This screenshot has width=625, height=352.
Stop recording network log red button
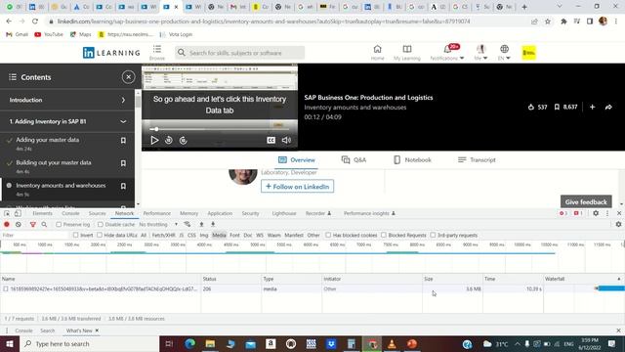tap(7, 224)
